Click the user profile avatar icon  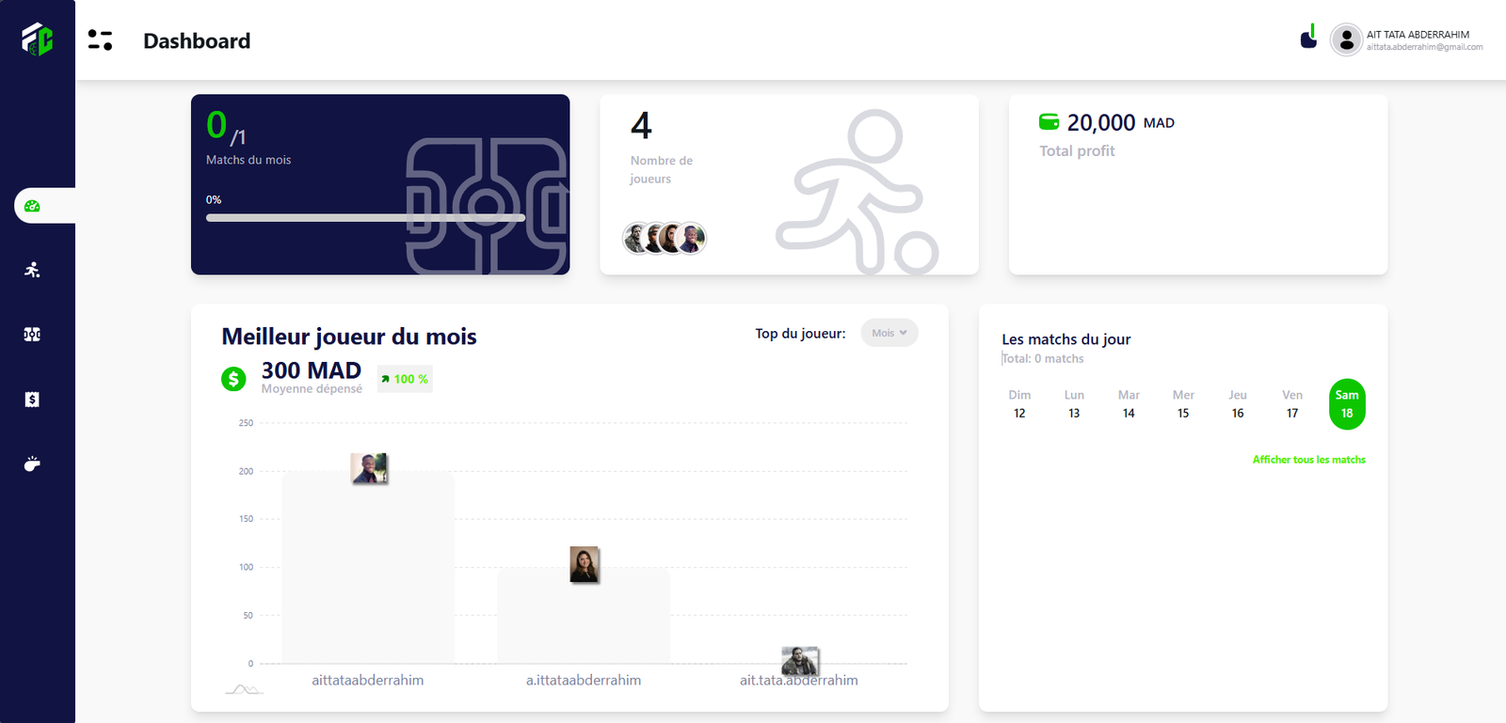[1347, 39]
